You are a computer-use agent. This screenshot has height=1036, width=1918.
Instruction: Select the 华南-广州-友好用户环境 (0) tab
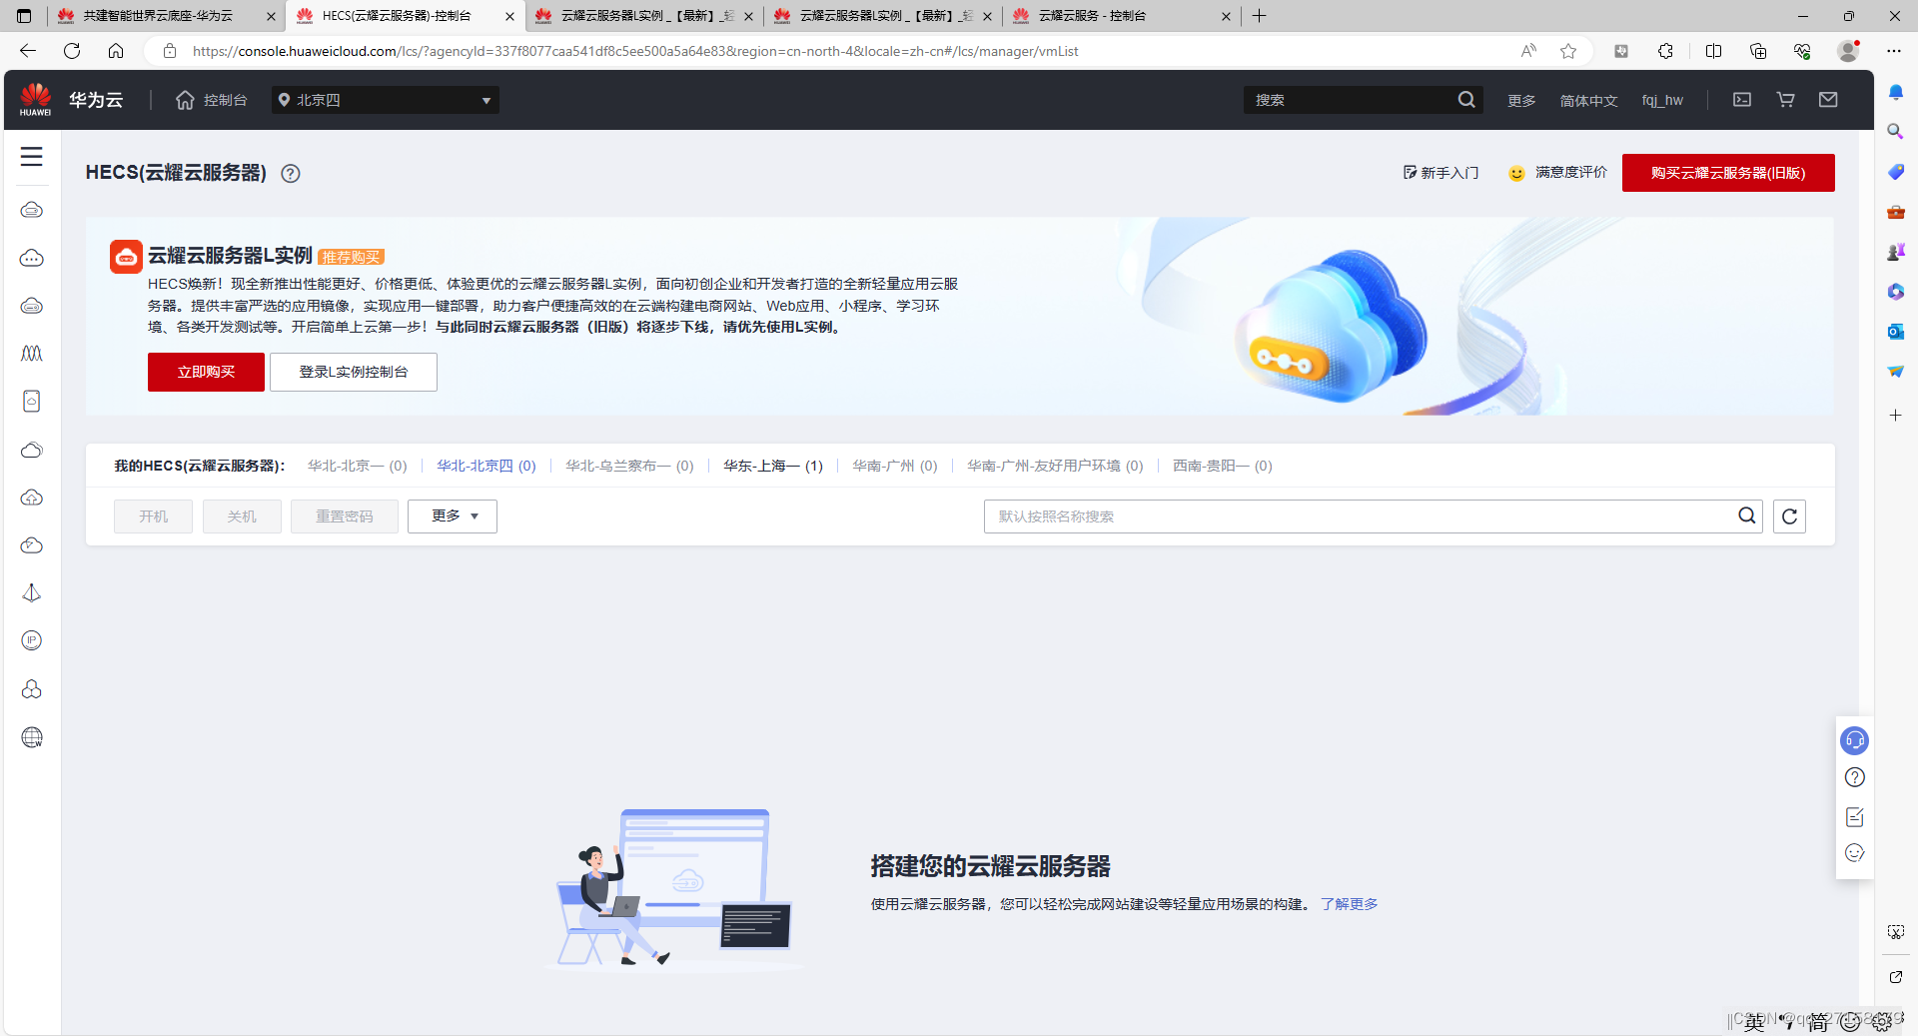[1055, 466]
